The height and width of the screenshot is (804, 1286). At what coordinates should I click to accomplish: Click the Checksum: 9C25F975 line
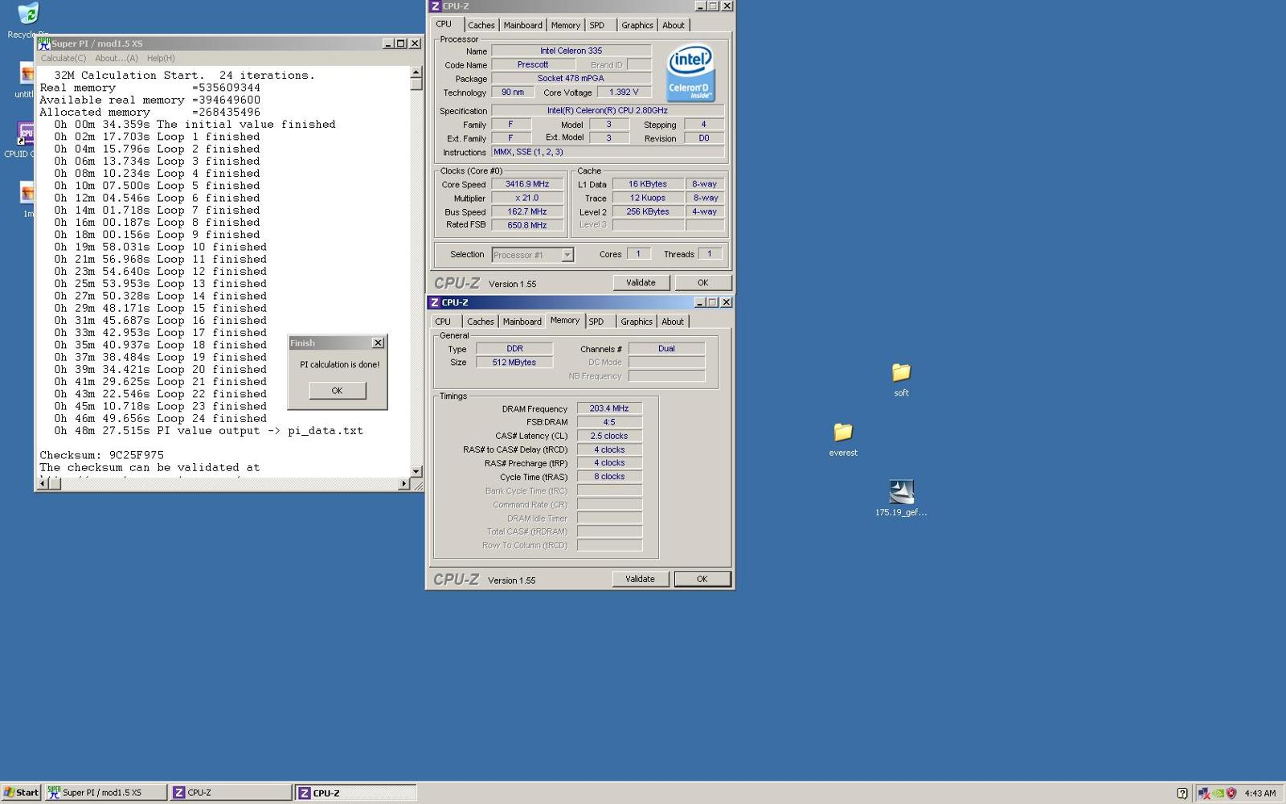[102, 455]
